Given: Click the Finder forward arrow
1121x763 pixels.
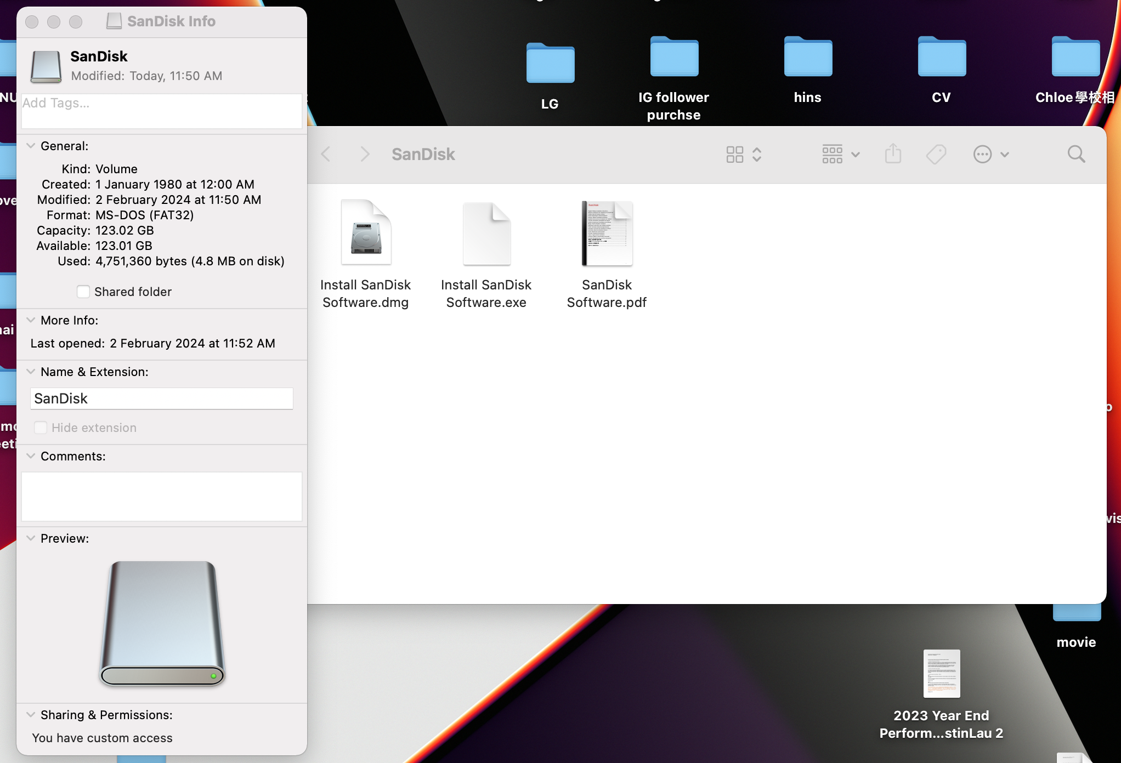Looking at the screenshot, I should click(365, 154).
